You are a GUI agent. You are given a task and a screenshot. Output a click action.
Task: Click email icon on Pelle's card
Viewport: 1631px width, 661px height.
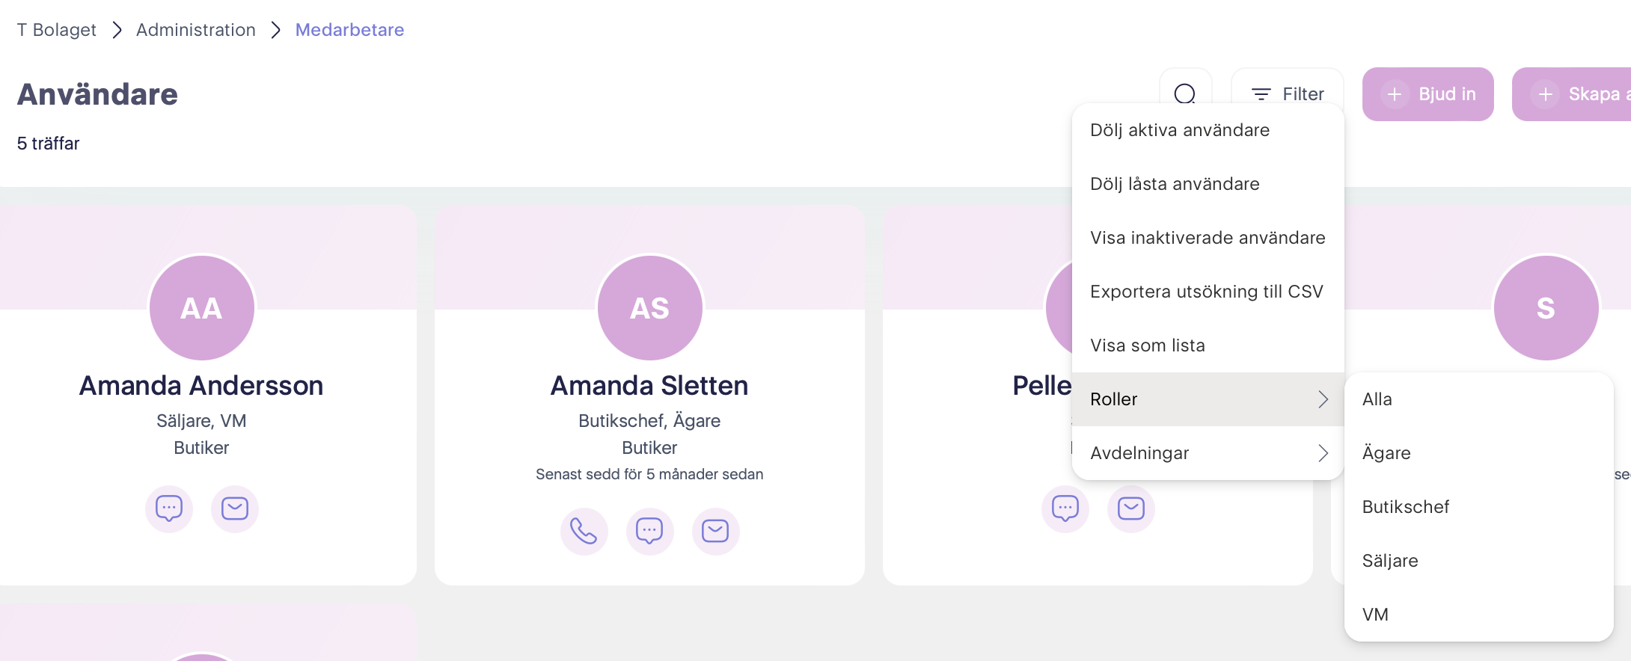(x=1131, y=508)
